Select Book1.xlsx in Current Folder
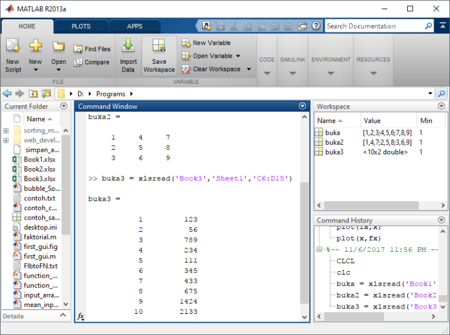Image resolution: width=450 pixels, height=335 pixels. [40, 159]
